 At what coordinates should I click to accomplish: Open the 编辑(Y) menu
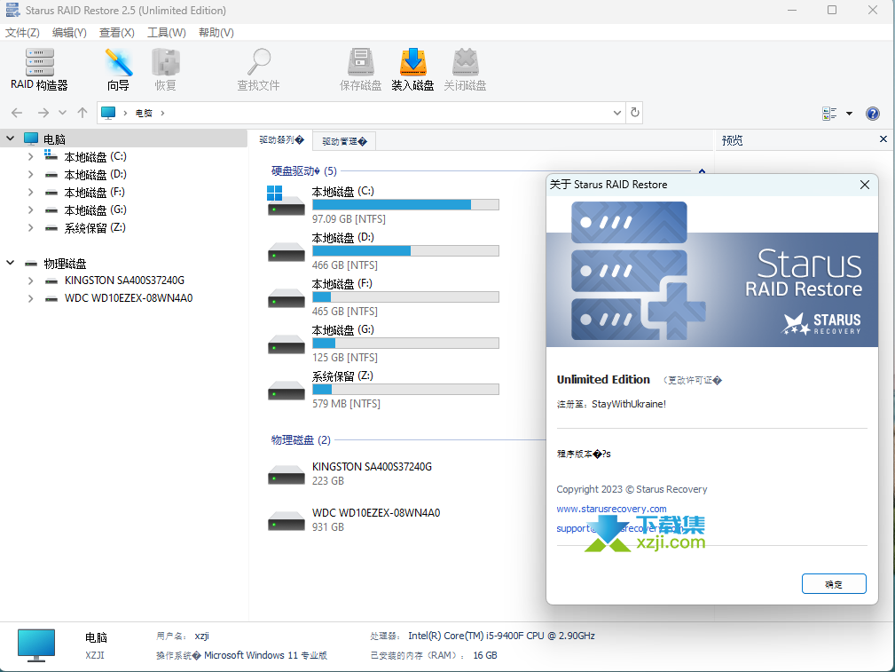pos(69,33)
